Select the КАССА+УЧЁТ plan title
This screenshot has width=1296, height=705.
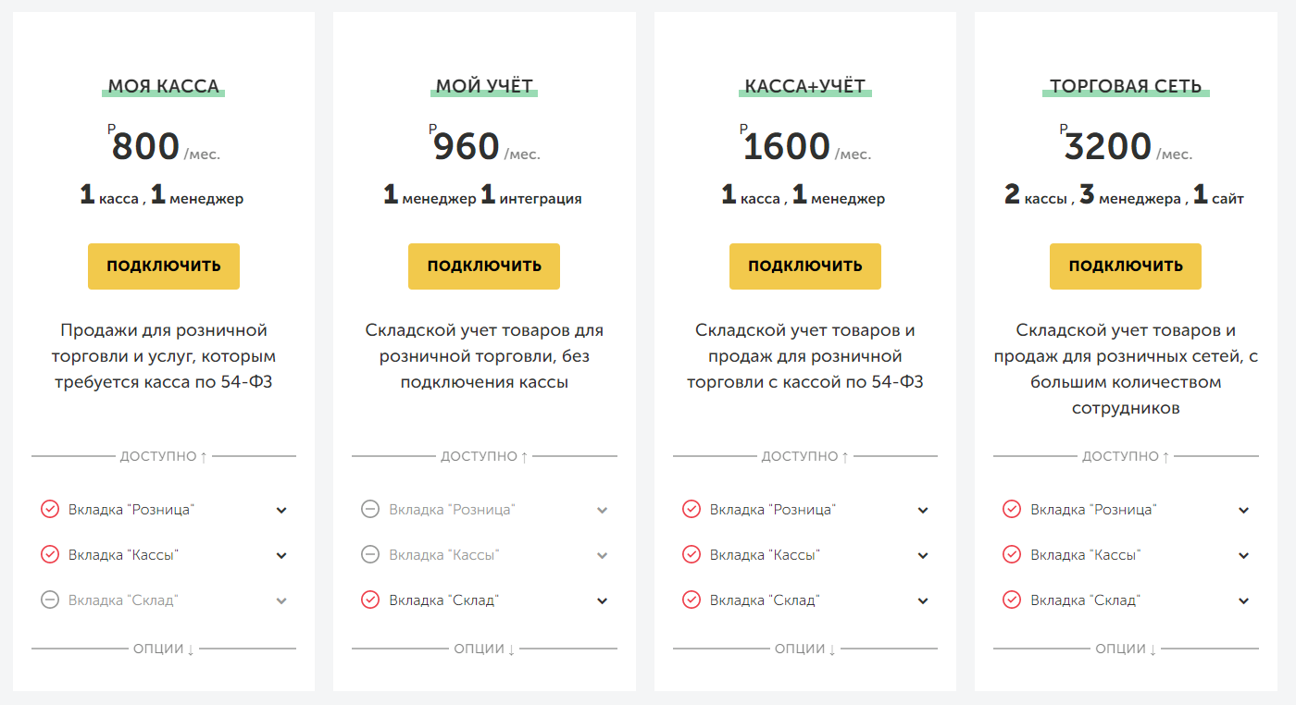point(805,87)
